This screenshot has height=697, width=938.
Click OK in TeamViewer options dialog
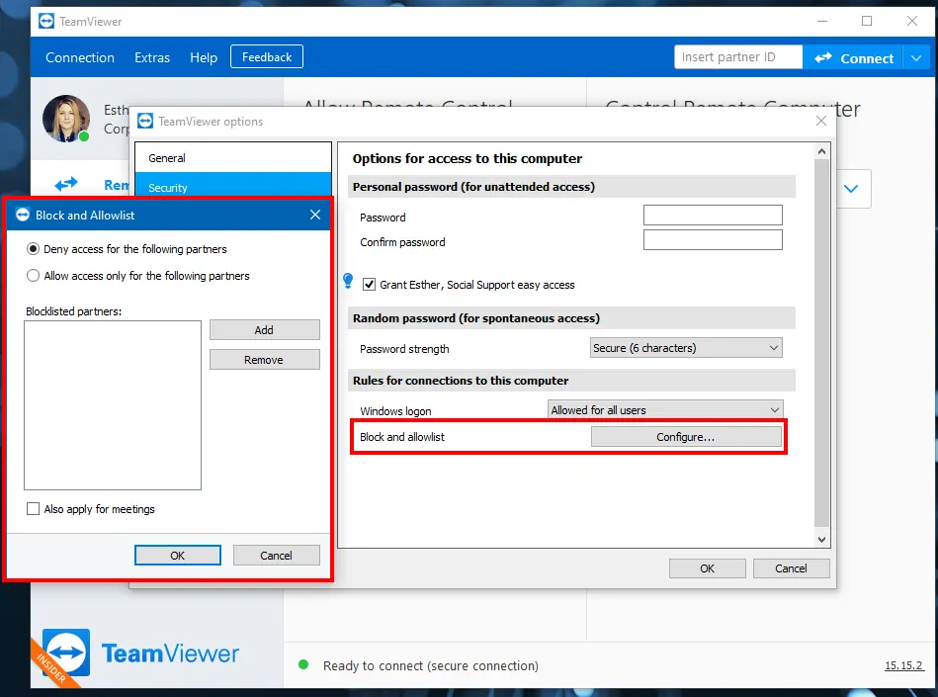point(707,568)
